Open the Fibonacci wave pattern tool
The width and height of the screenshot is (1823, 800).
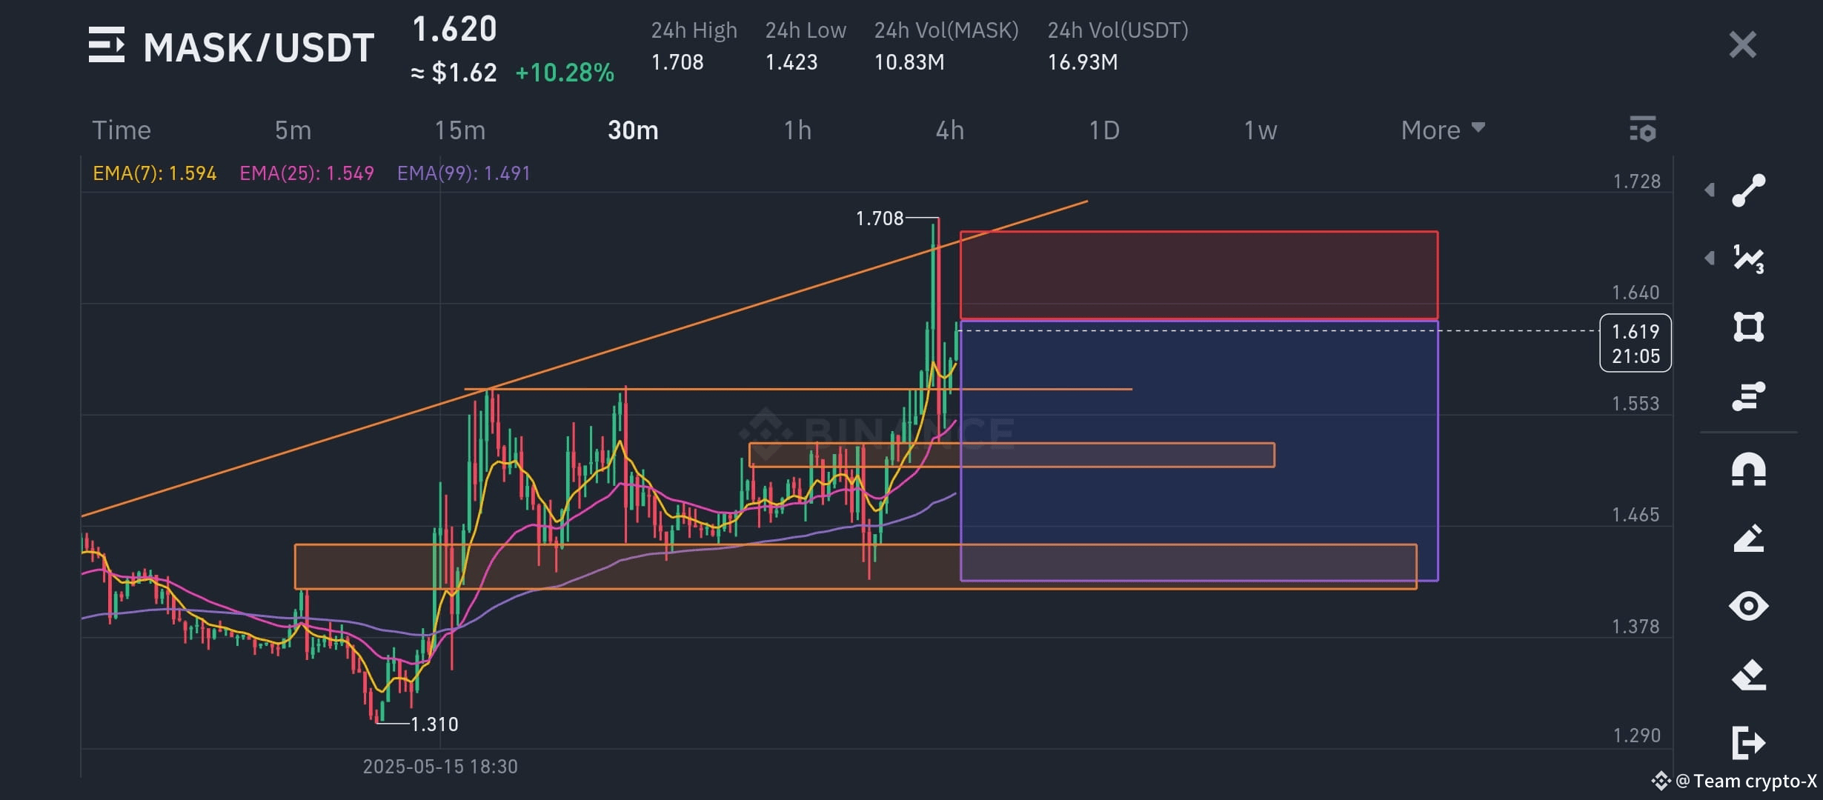coord(1749,259)
